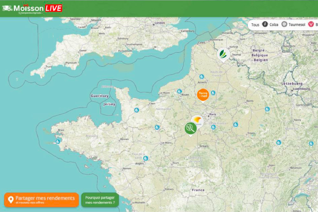Click the Paris city label
The height and width of the screenshot is (212, 318).
212,114
